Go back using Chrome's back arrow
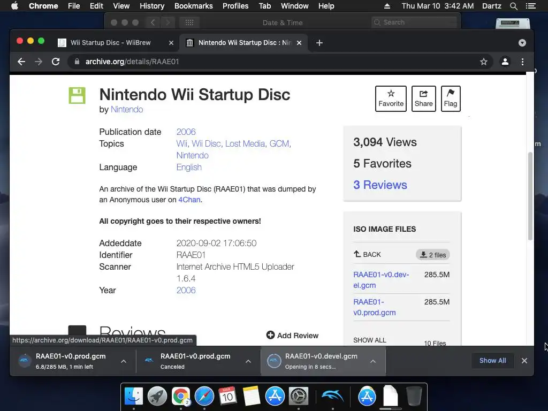This screenshot has height=411, width=548. (21, 62)
